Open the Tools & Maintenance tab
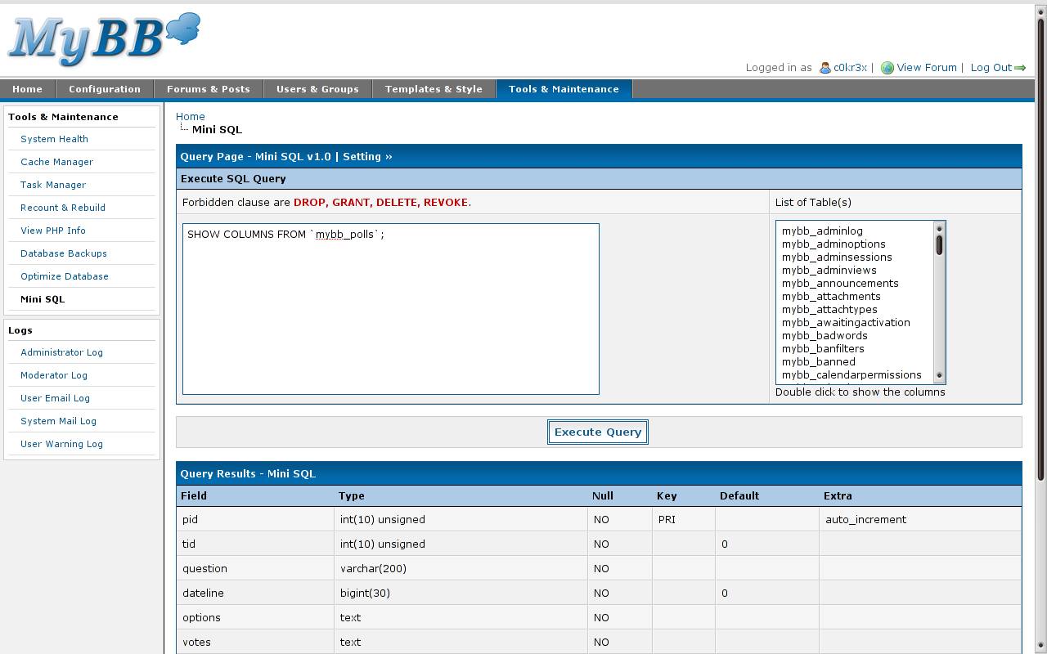The width and height of the screenshot is (1047, 654). 564,89
